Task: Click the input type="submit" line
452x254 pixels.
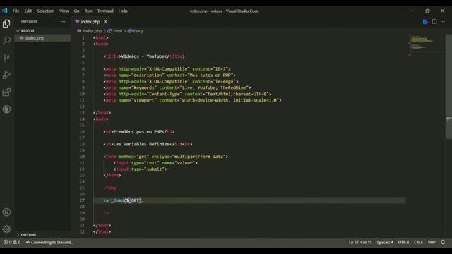Action: (141, 169)
